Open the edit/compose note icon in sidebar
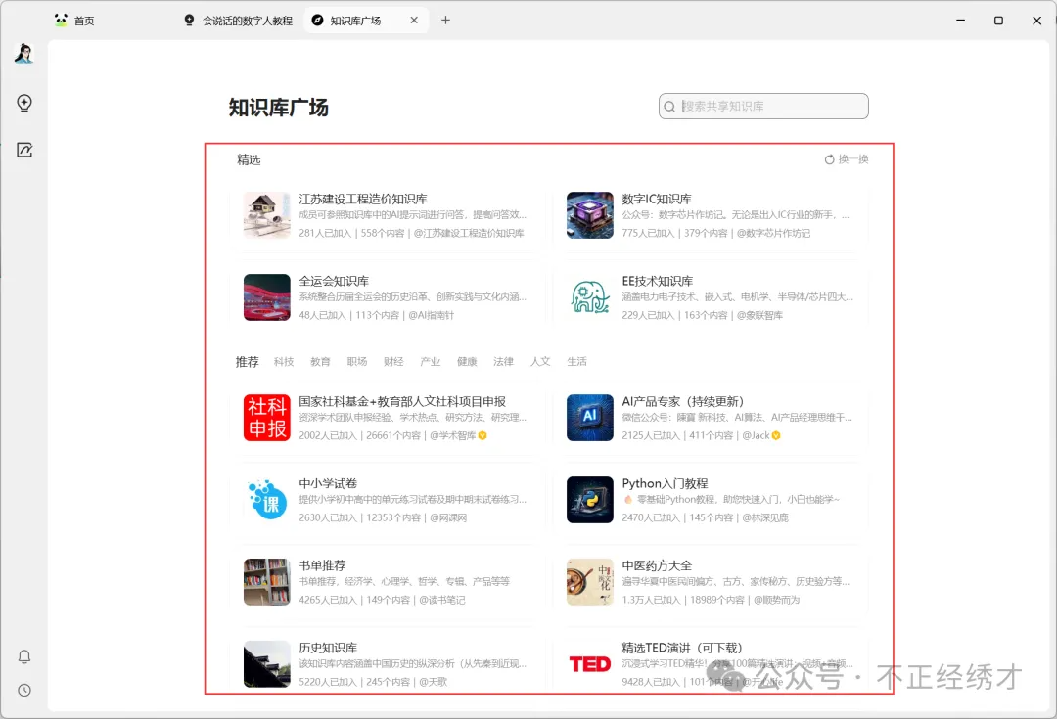This screenshot has width=1057, height=719. pyautogui.click(x=24, y=150)
